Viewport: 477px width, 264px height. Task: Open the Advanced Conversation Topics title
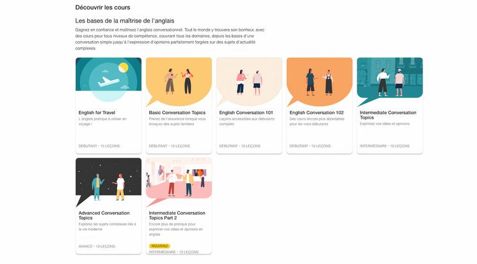pos(104,215)
